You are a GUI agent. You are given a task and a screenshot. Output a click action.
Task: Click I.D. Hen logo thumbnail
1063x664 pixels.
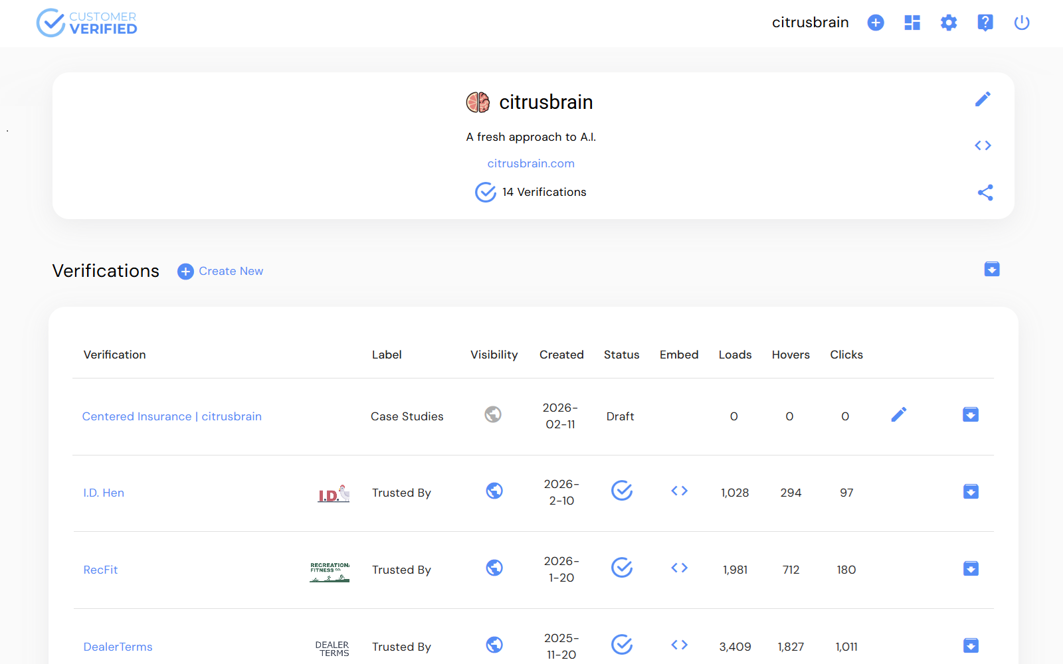[x=334, y=493]
